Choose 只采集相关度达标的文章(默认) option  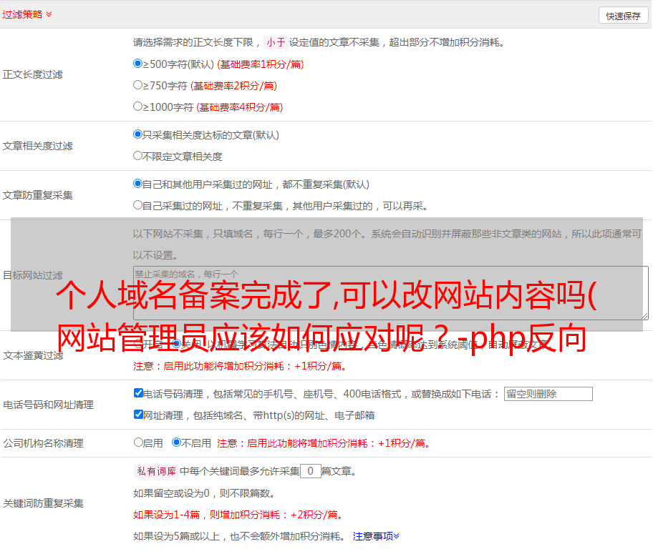(138, 134)
